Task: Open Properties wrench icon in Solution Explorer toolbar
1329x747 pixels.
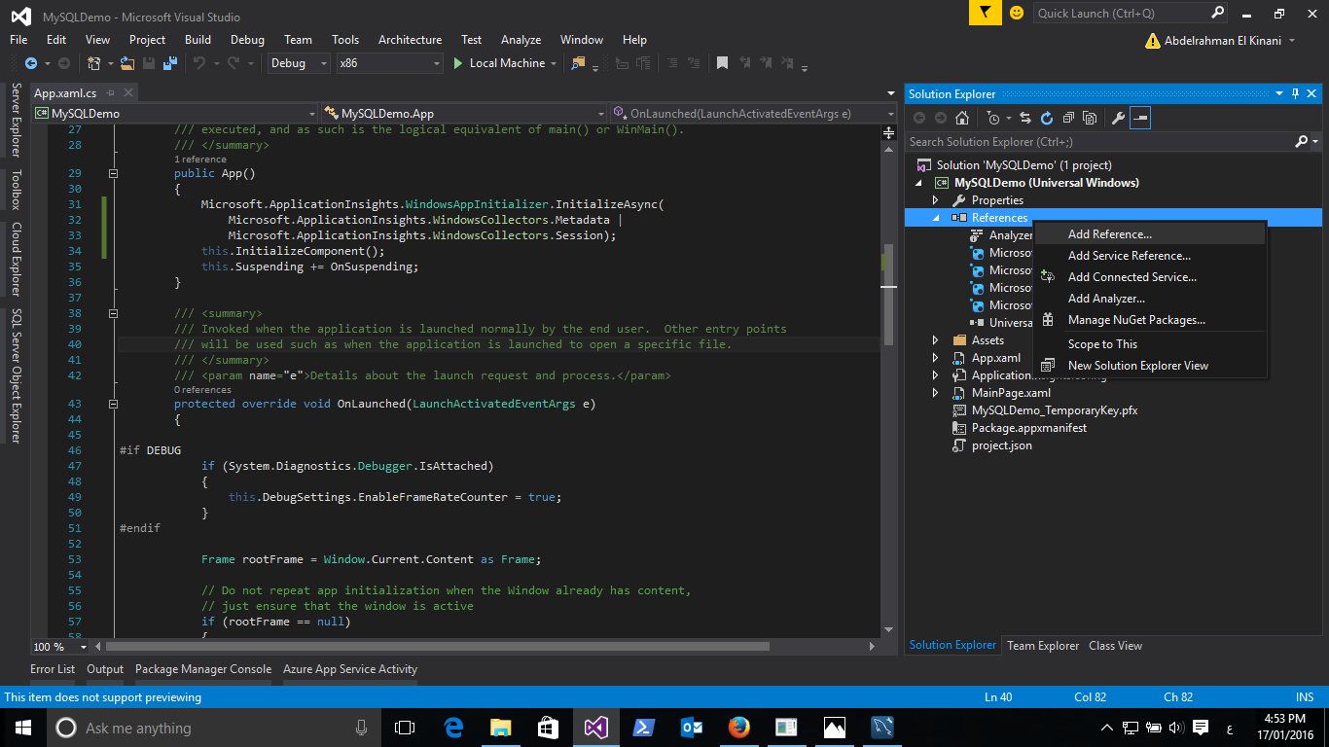Action: coord(1118,118)
